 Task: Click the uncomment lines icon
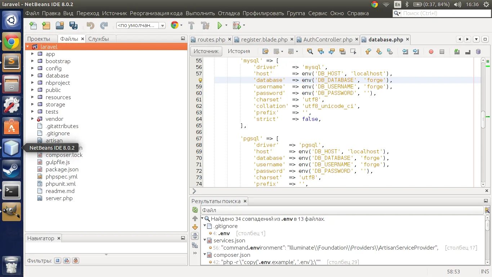click(x=468, y=52)
